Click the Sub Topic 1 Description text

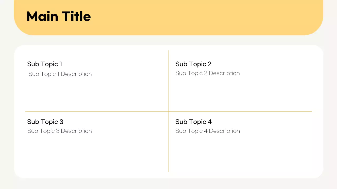pos(60,74)
